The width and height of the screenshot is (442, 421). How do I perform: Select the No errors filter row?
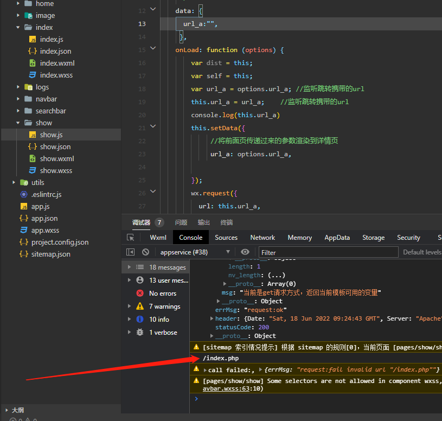pos(156,294)
